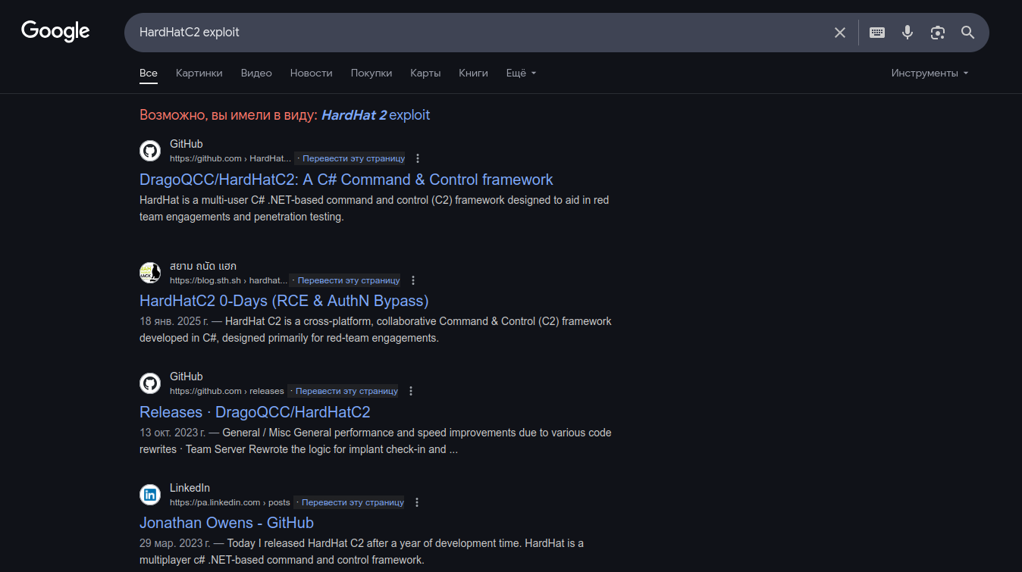Click the Google logo

click(x=55, y=31)
